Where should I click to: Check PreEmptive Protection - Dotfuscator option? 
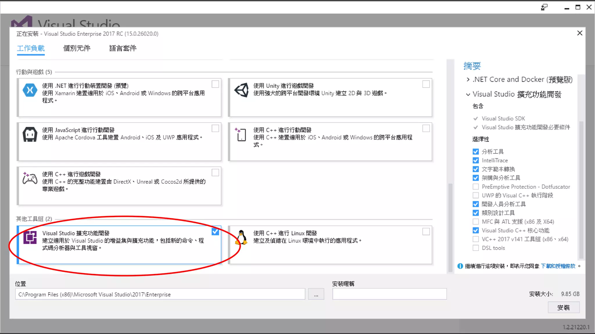coord(476,187)
